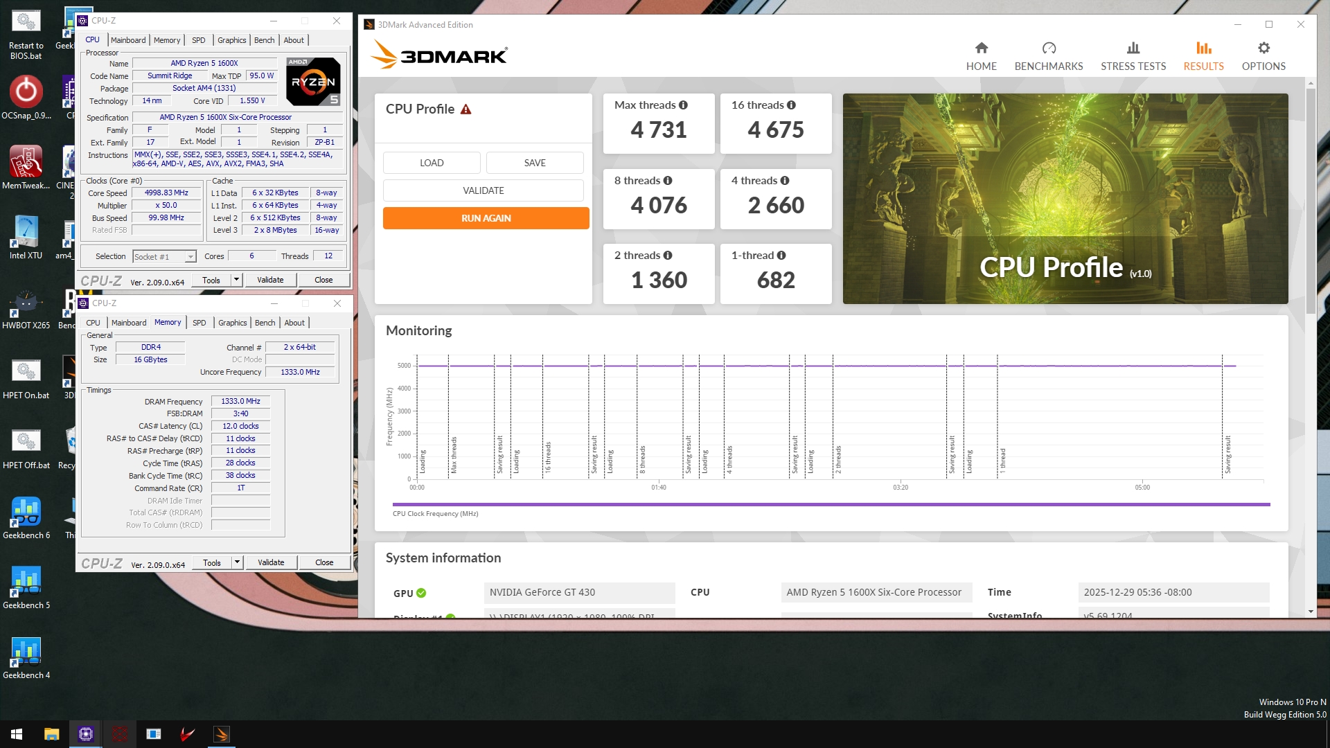Screen dimensions: 1330x748
Task: Click VALIDATE in 3DMark
Action: coord(484,190)
